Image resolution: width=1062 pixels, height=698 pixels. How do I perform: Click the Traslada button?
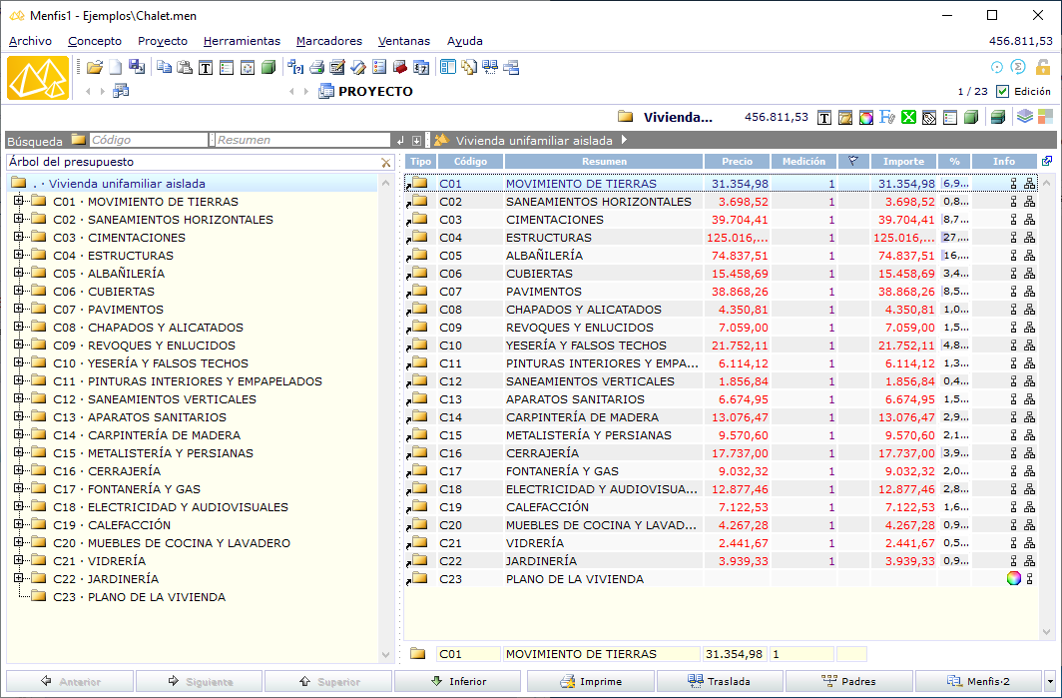click(720, 681)
